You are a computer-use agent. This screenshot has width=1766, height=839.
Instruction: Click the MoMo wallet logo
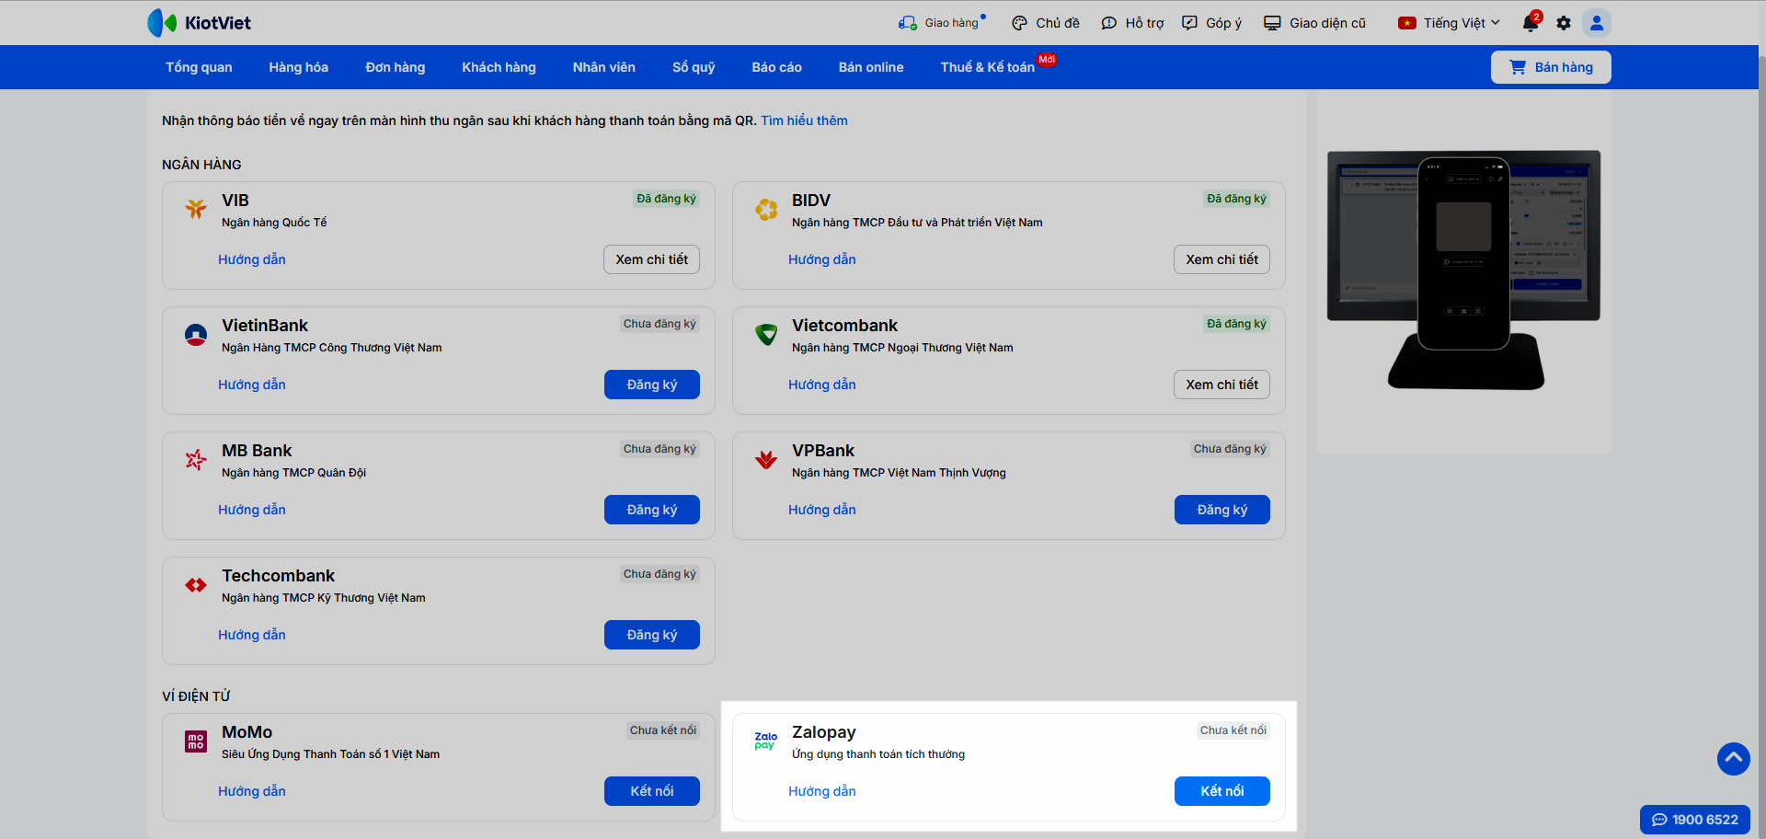[196, 741]
